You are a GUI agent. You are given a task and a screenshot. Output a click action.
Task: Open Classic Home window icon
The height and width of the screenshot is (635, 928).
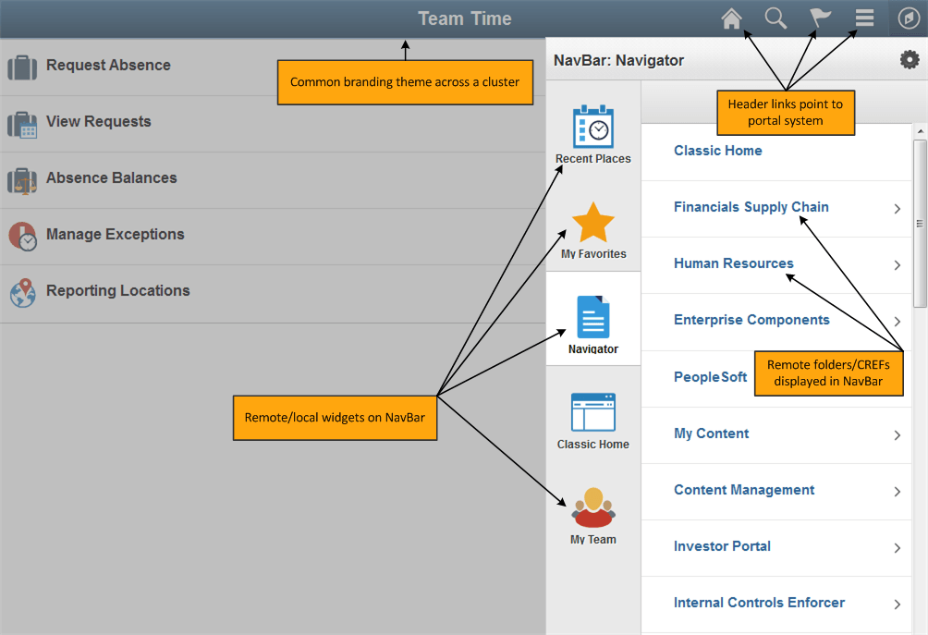593,412
